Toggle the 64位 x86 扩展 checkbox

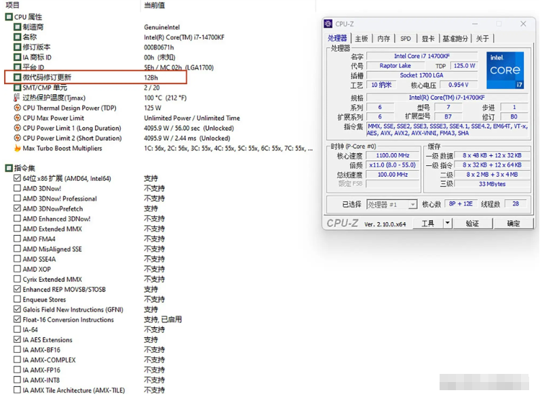tap(17, 178)
